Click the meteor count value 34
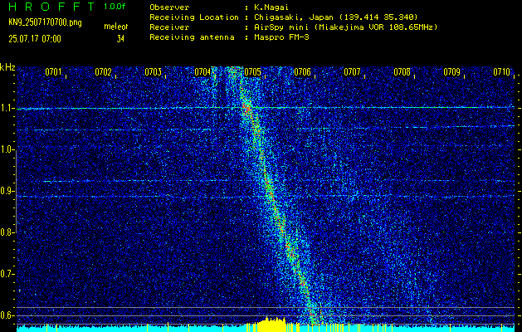 tap(120, 39)
